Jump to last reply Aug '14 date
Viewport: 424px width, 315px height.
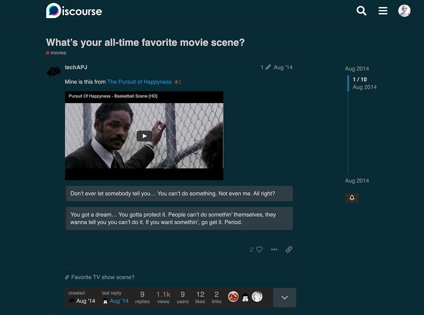tap(119, 301)
